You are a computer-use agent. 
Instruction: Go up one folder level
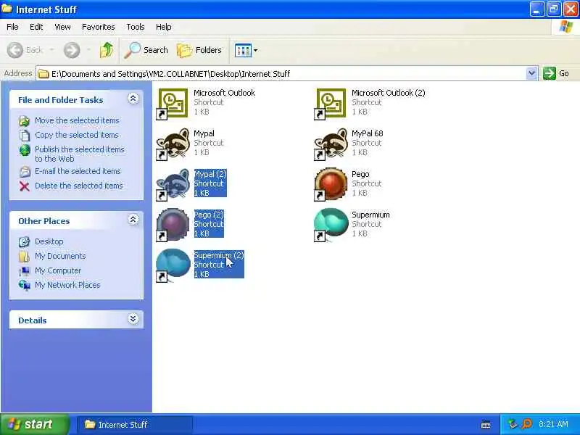[x=107, y=50]
